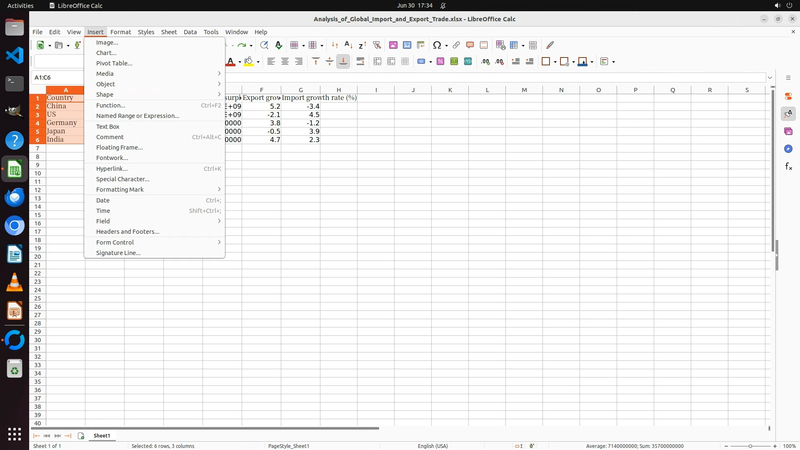Screen dimensions: 800x450
Task: Choose Pivot Table... from the Insert menu
Action: [114, 63]
